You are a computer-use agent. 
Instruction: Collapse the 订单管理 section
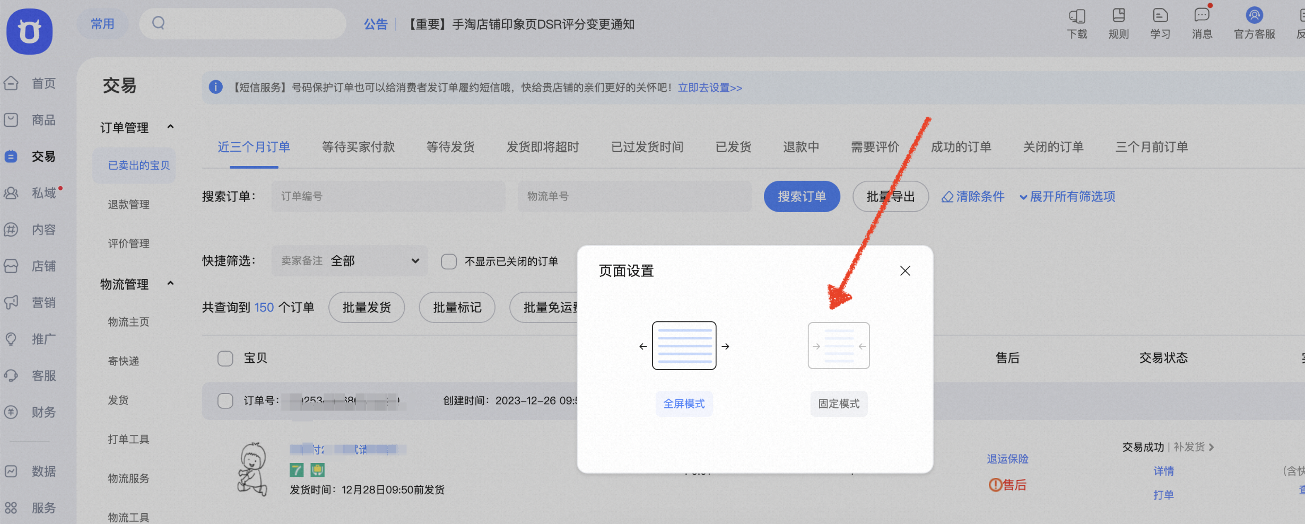(x=170, y=127)
